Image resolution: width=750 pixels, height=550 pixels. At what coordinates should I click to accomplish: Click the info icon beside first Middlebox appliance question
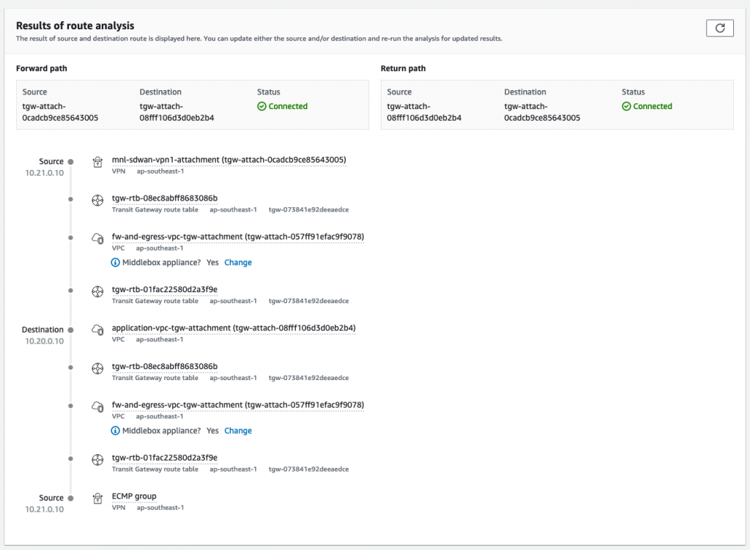click(115, 262)
